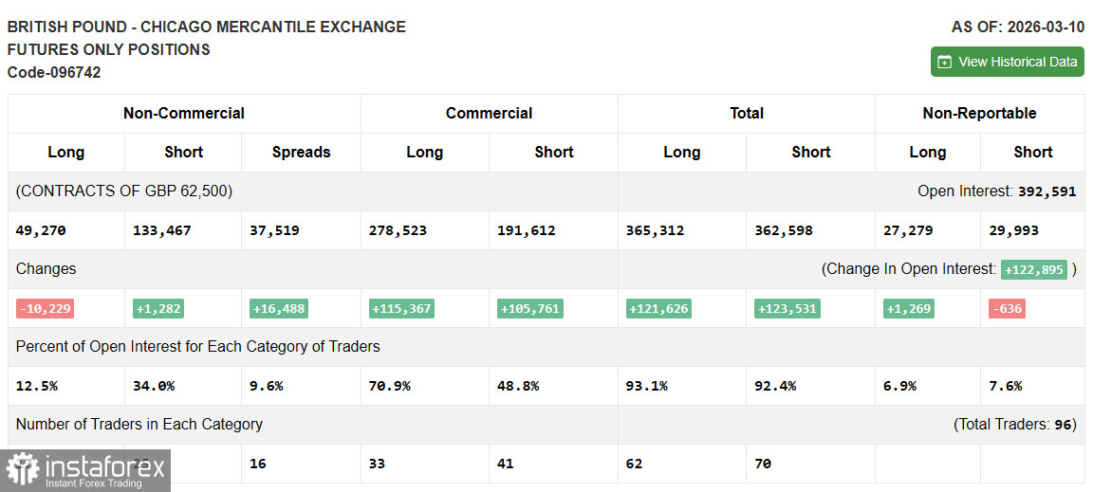Click the 133,467 non-commercial short value
The width and height of the screenshot is (1093, 492).
[x=162, y=230]
